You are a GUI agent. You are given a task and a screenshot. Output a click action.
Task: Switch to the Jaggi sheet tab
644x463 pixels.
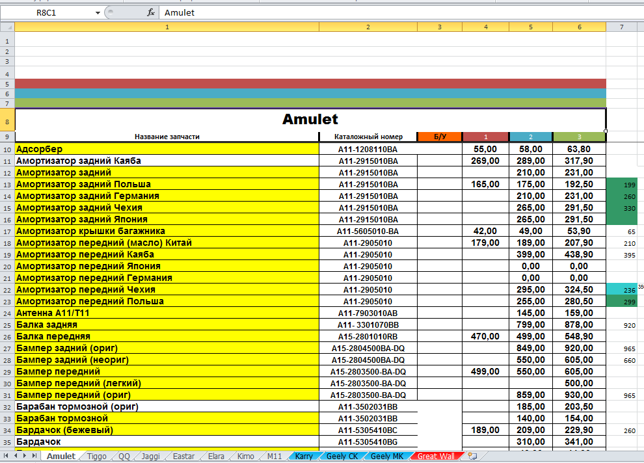(150, 456)
